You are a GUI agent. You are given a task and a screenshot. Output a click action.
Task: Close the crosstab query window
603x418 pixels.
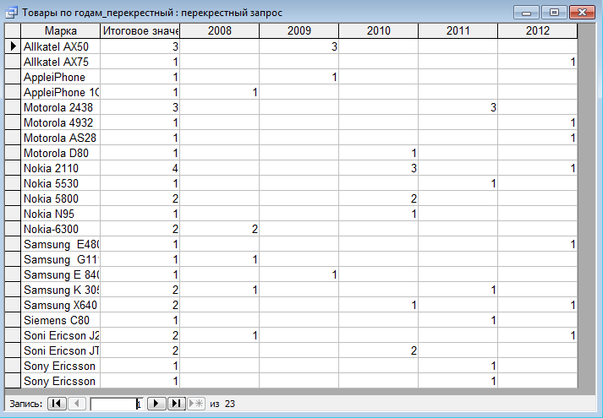(x=582, y=13)
